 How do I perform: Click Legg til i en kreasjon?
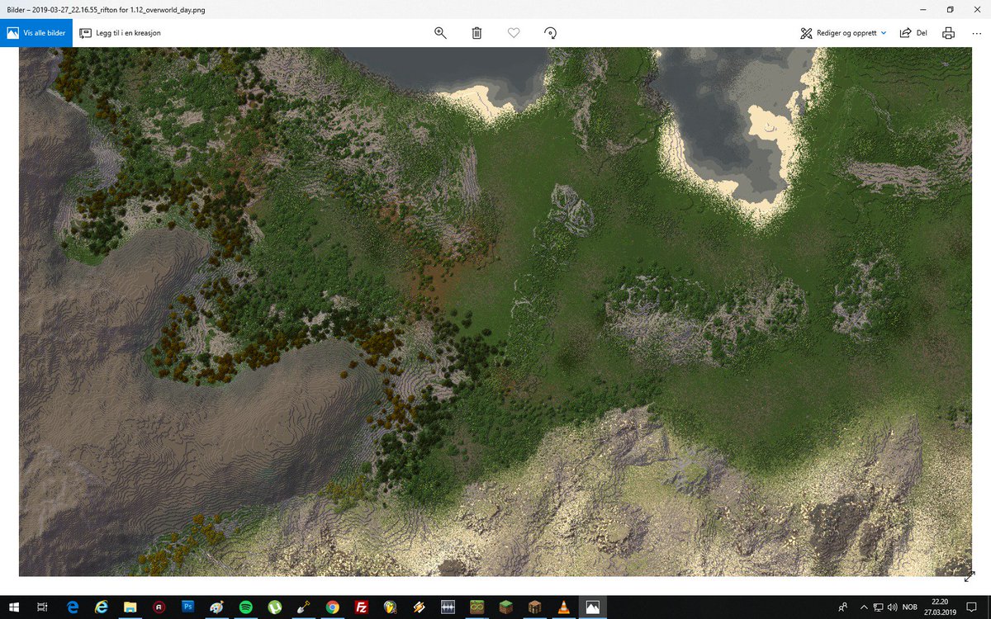(x=121, y=33)
